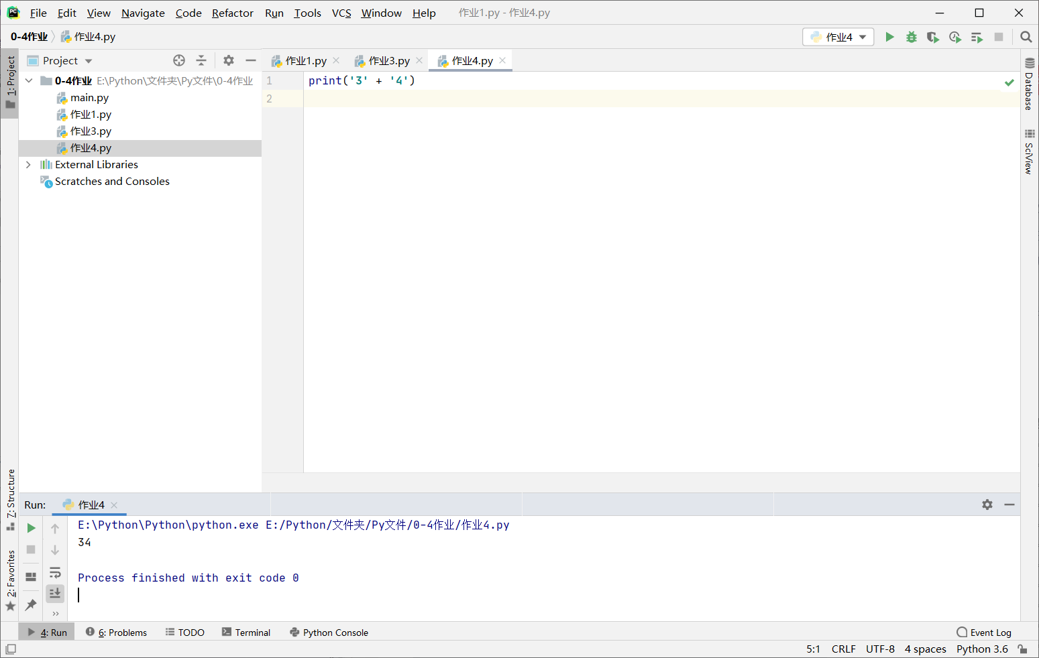Image resolution: width=1039 pixels, height=658 pixels.
Task: Close the 作业4 run tab
Action: (114, 505)
